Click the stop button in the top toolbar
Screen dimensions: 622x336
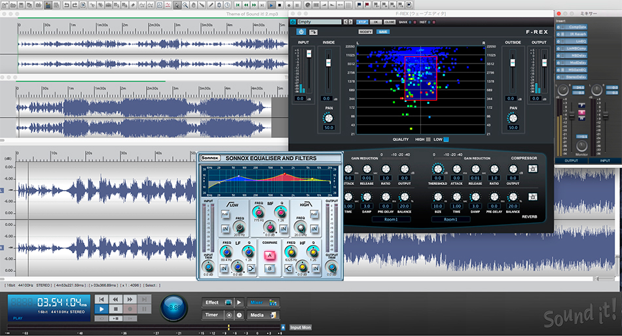pyautogui.click(x=280, y=5)
